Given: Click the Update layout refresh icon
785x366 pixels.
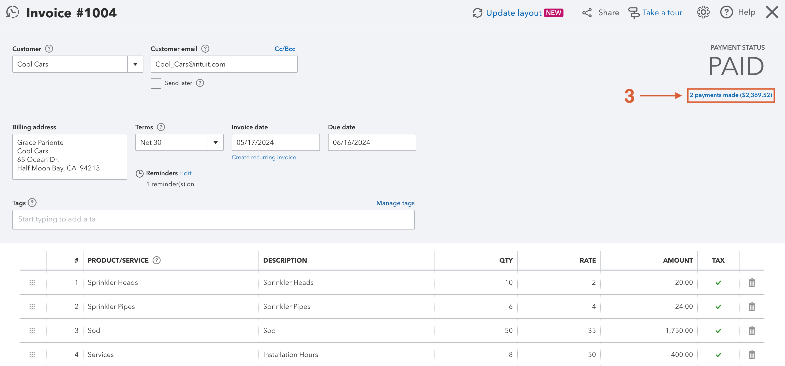Looking at the screenshot, I should pos(478,13).
